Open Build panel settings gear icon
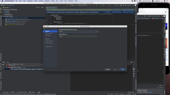Image resolution: width=170 pixels, height=95 pixels. coord(131,62)
